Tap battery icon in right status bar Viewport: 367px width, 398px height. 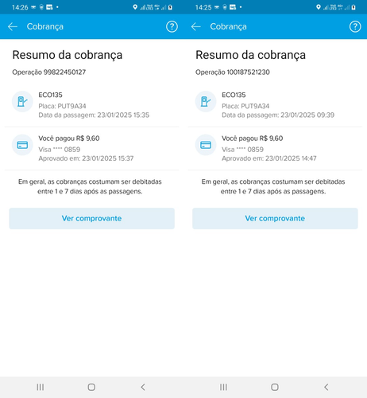pos(353,7)
